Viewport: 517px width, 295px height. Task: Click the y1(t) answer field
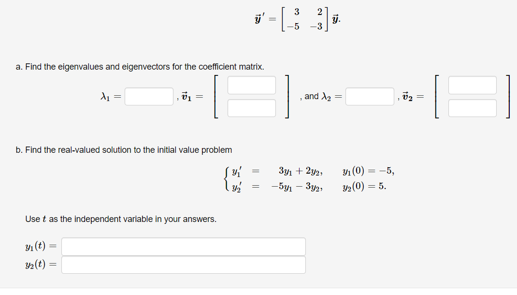click(183, 246)
